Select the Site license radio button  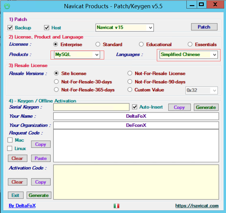(x=56, y=73)
